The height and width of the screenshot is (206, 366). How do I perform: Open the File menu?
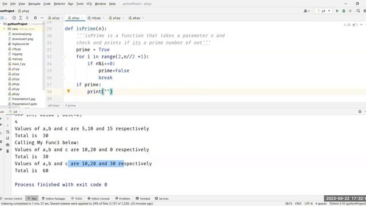click(x=5, y=4)
